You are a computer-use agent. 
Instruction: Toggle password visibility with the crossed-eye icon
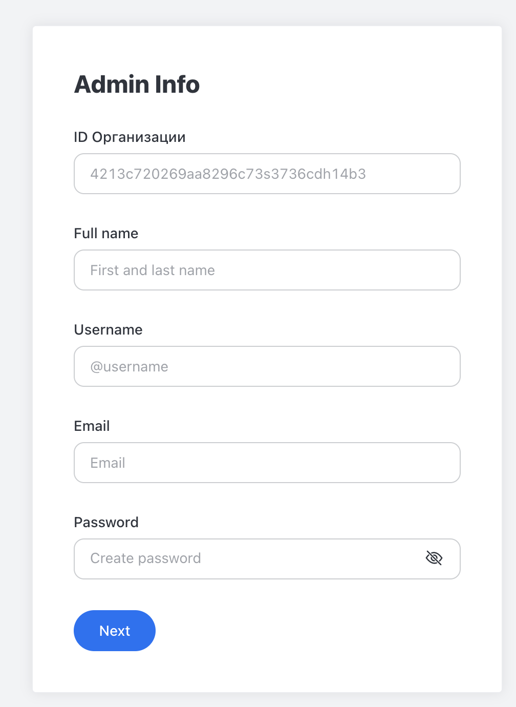[434, 558]
